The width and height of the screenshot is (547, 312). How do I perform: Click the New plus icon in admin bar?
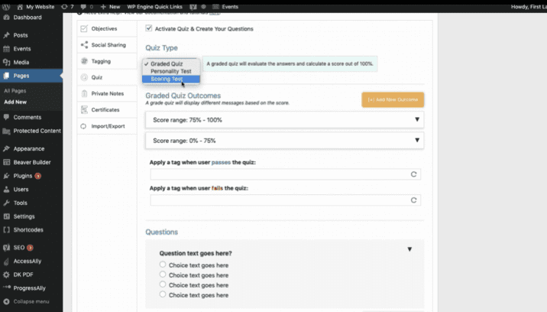pyautogui.click(x=103, y=7)
